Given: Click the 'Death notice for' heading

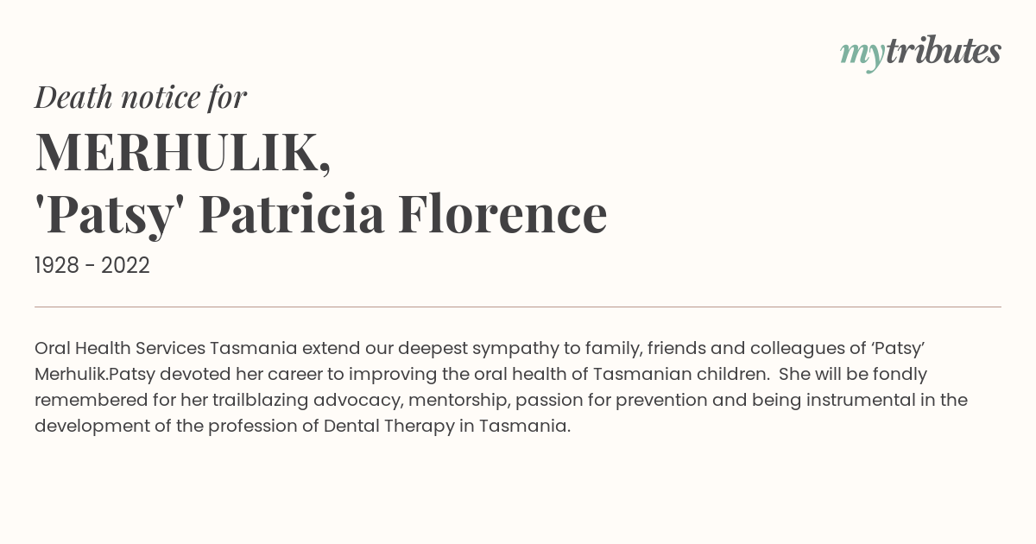Looking at the screenshot, I should point(141,98).
